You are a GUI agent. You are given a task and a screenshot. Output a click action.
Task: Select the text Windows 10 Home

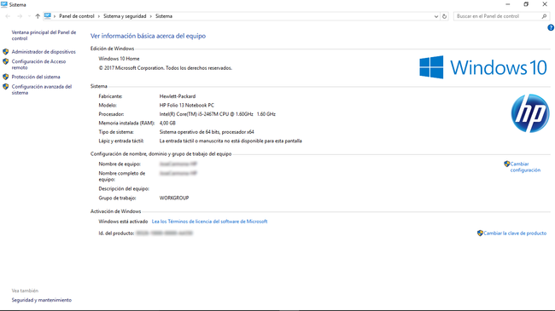119,59
